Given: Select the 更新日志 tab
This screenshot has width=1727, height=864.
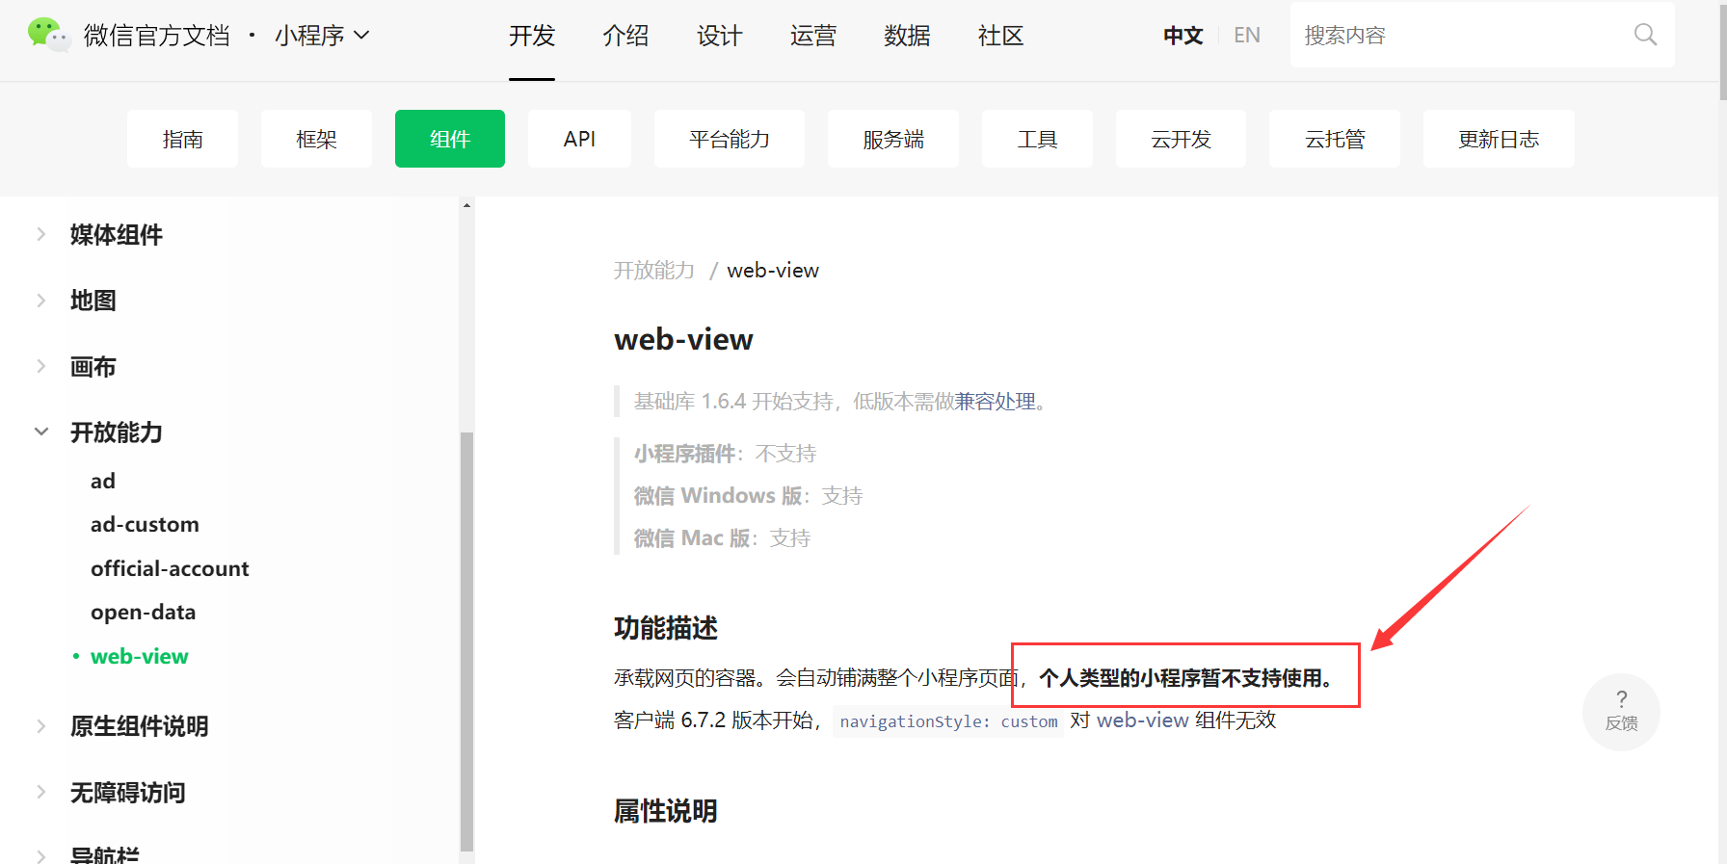Looking at the screenshot, I should [x=1499, y=139].
